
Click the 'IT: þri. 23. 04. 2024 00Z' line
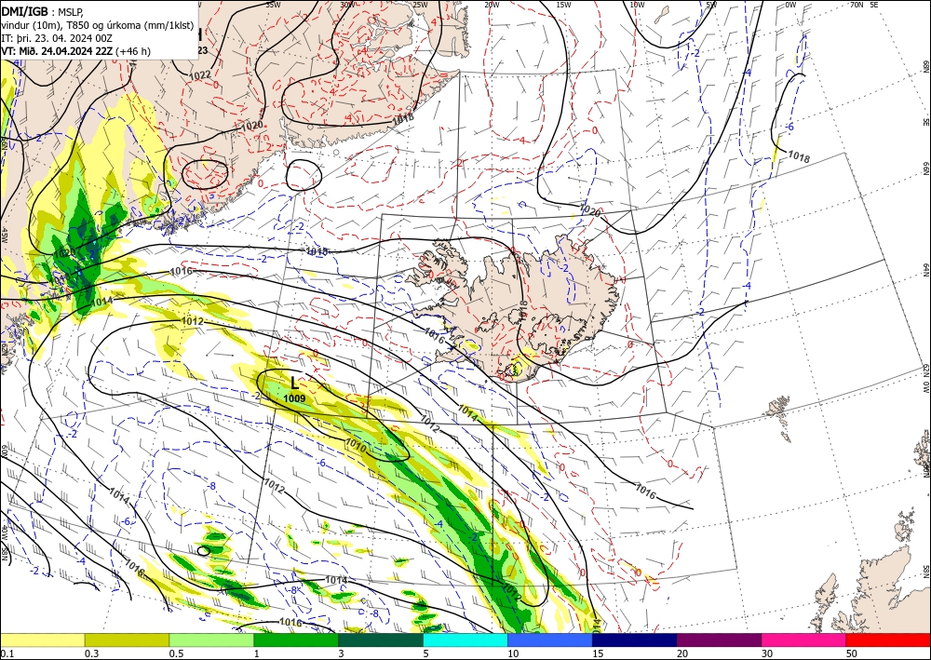pyautogui.click(x=55, y=38)
